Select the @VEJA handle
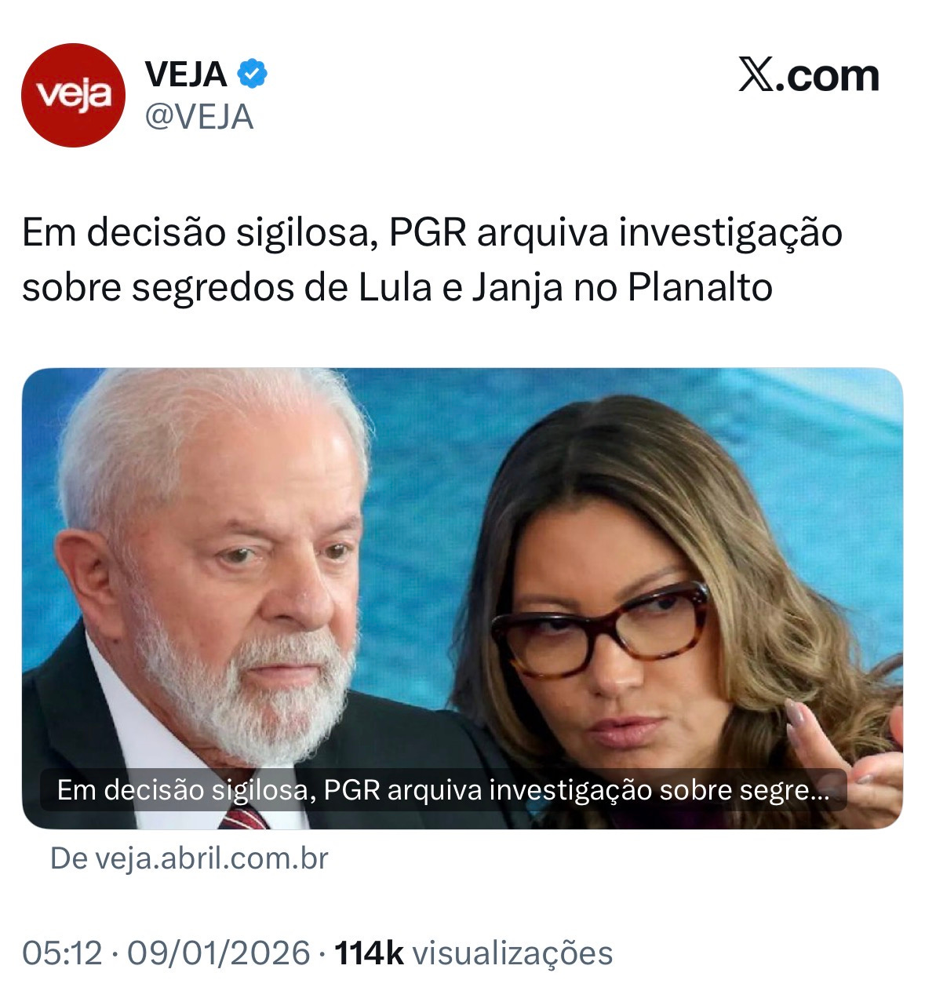Viewport: 925px width, 991px height. tap(199, 117)
